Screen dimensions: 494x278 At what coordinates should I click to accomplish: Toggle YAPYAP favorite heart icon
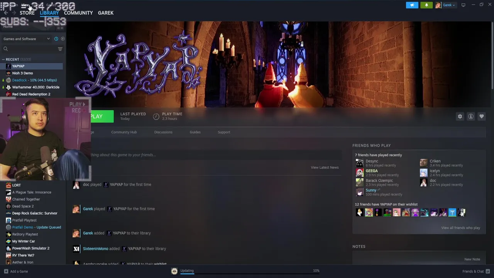tap(481, 116)
